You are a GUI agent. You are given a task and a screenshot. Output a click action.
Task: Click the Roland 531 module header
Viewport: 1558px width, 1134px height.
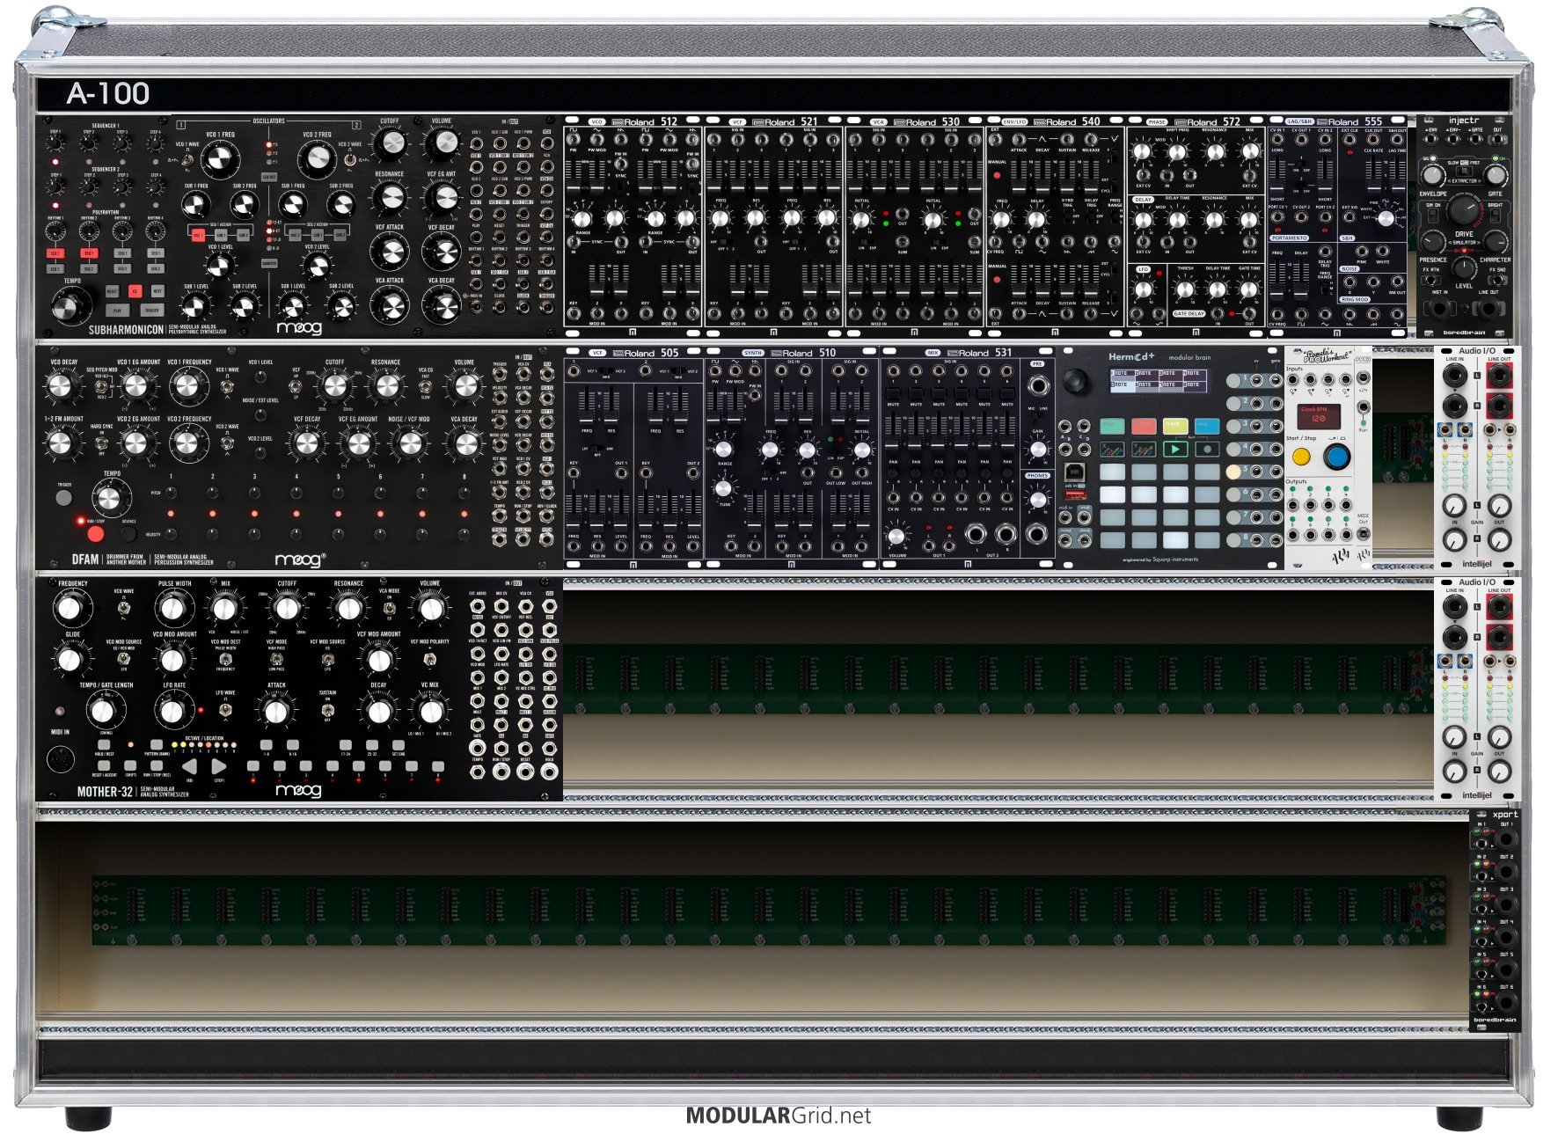968,353
